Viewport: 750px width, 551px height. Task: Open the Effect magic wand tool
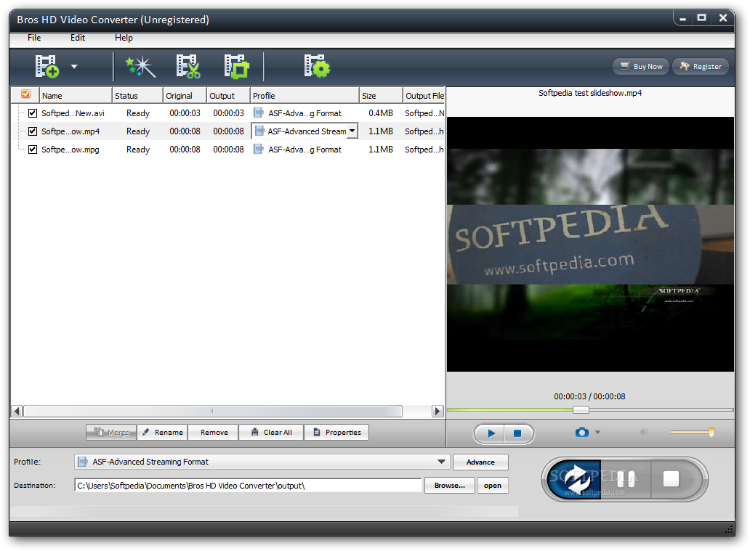pos(141,67)
